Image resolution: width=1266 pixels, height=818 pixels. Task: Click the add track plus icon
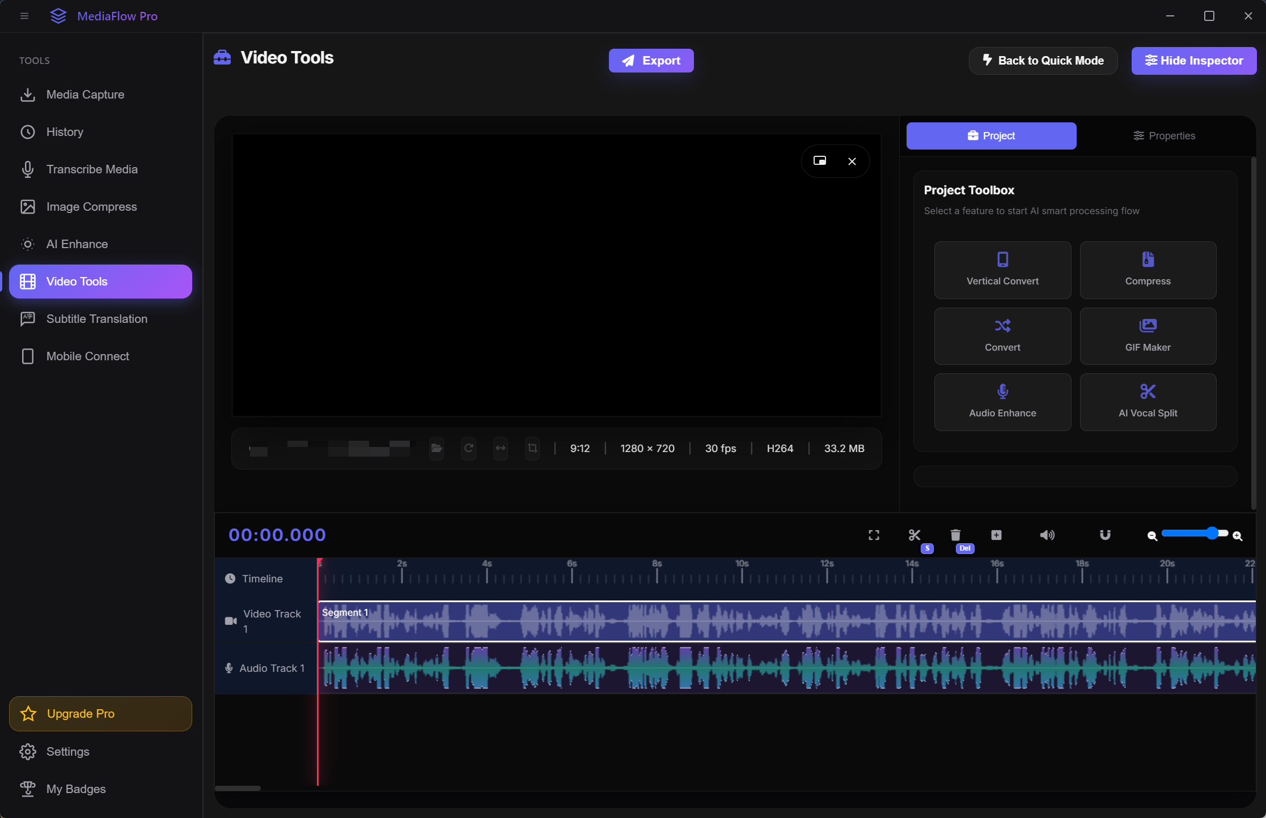(996, 535)
